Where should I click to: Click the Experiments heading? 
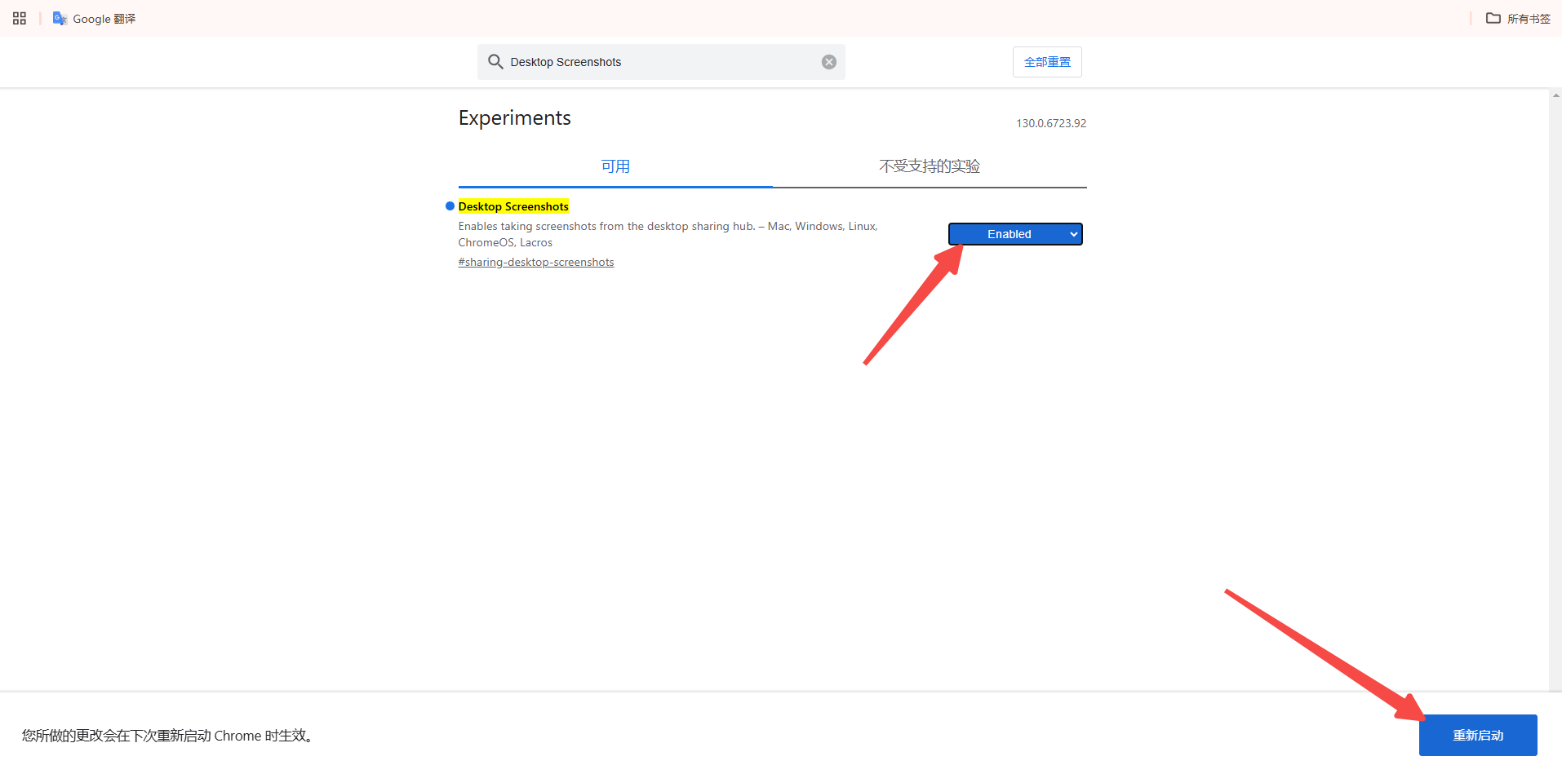tap(515, 118)
